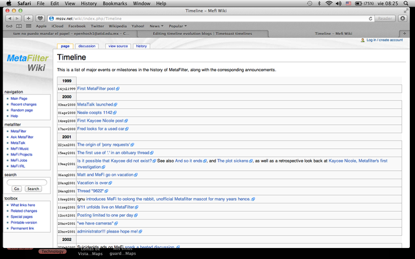Open the Apple menu

pos(8,3)
